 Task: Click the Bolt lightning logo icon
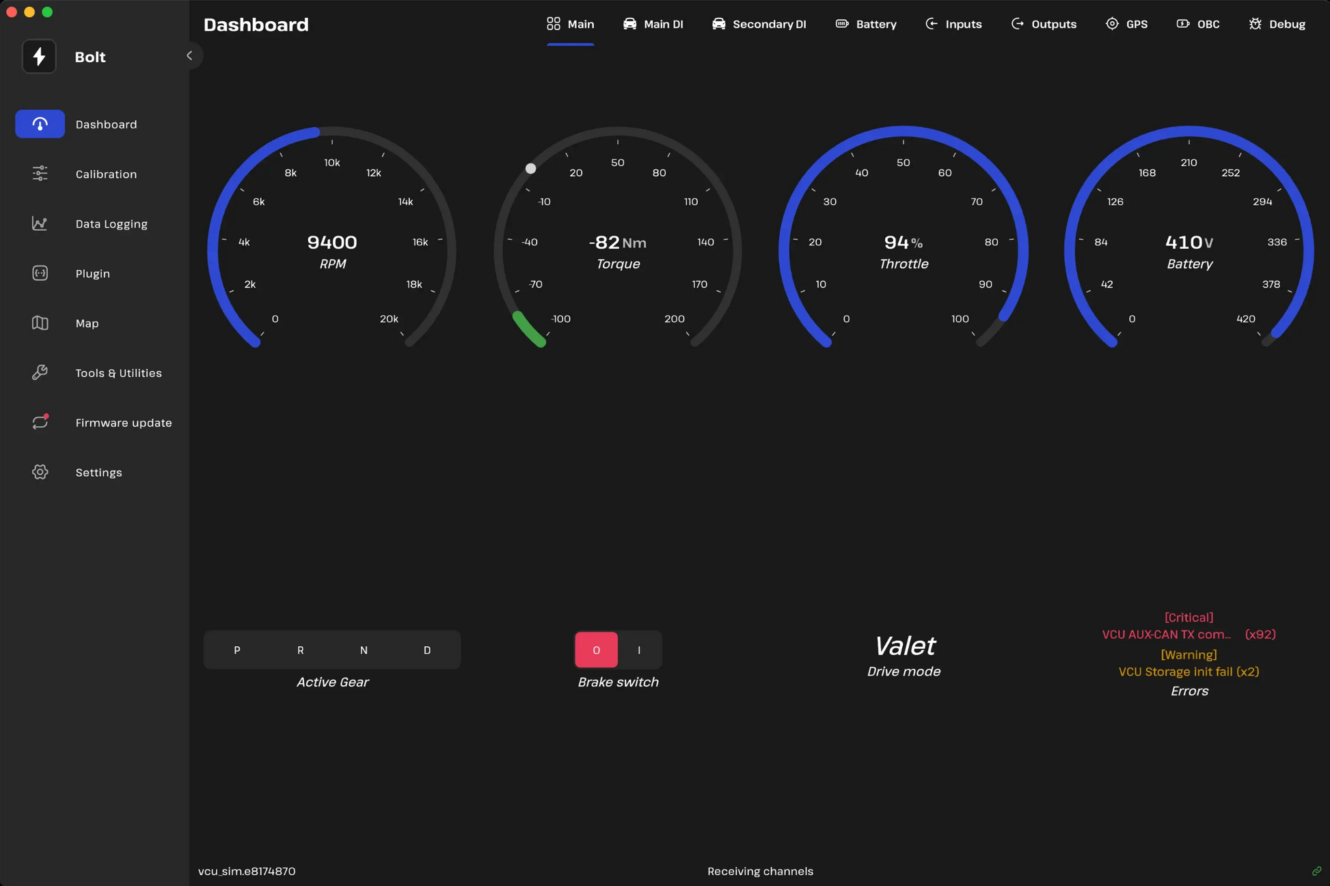39,57
